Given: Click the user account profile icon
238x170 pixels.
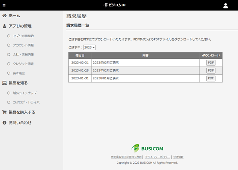Looking at the screenshot, I should [x=225, y=5].
